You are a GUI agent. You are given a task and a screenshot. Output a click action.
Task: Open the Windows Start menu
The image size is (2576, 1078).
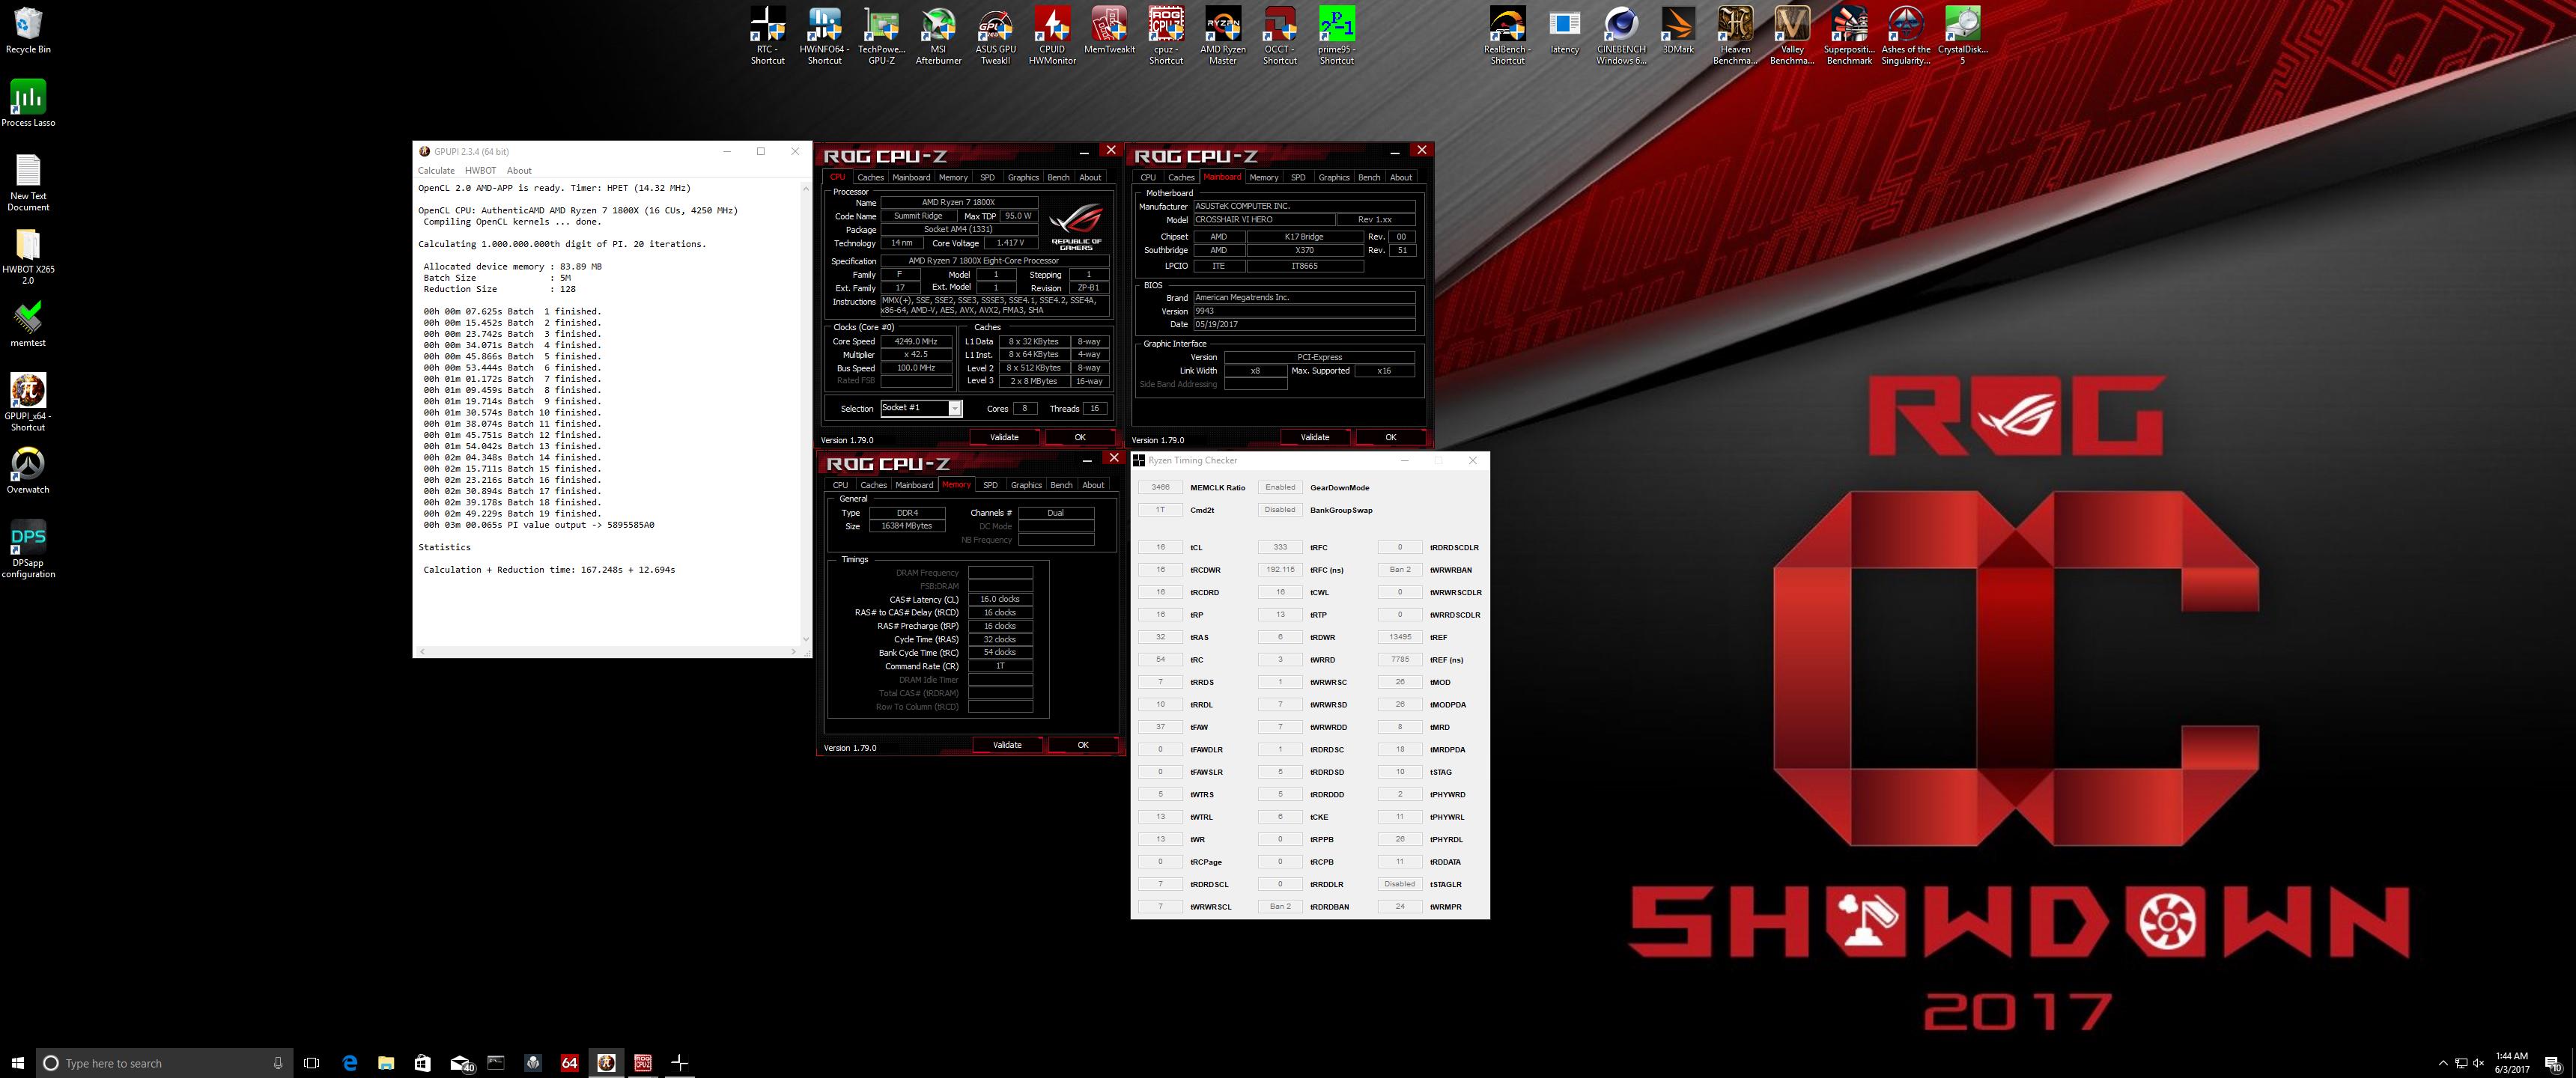tap(17, 1063)
